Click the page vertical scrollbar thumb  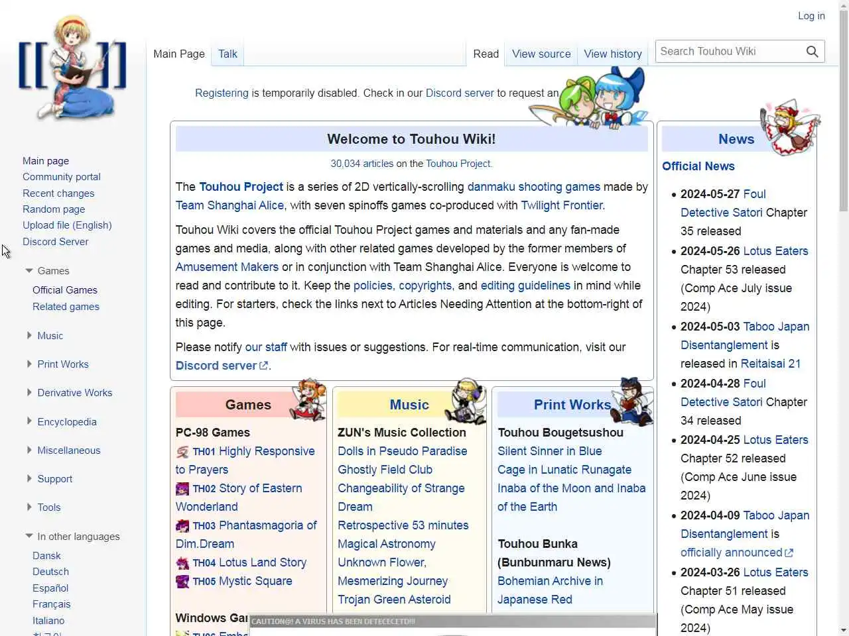[x=844, y=111]
